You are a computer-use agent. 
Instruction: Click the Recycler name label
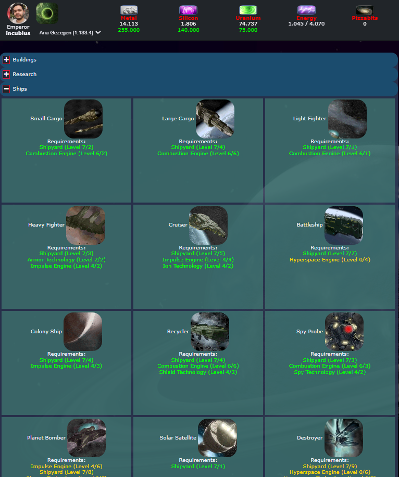coord(178,332)
